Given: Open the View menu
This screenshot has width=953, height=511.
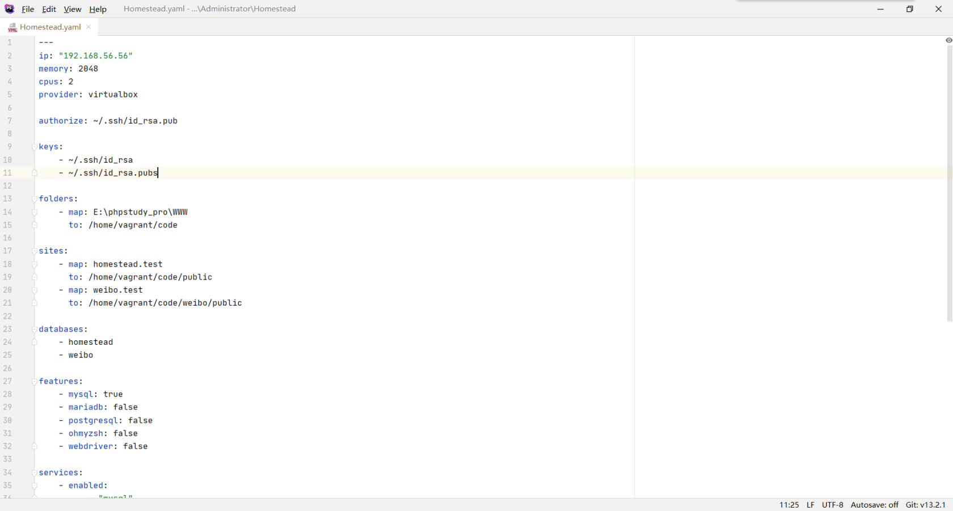Looking at the screenshot, I should point(73,9).
